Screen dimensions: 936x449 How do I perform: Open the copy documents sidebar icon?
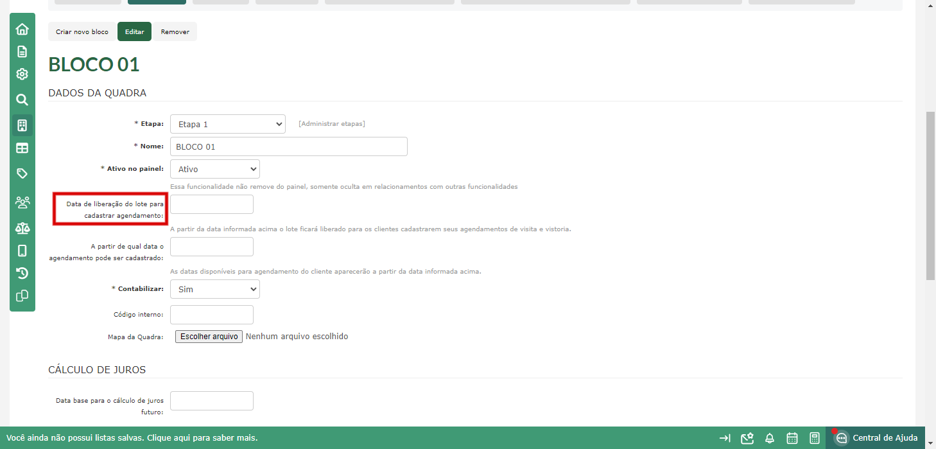(22, 296)
